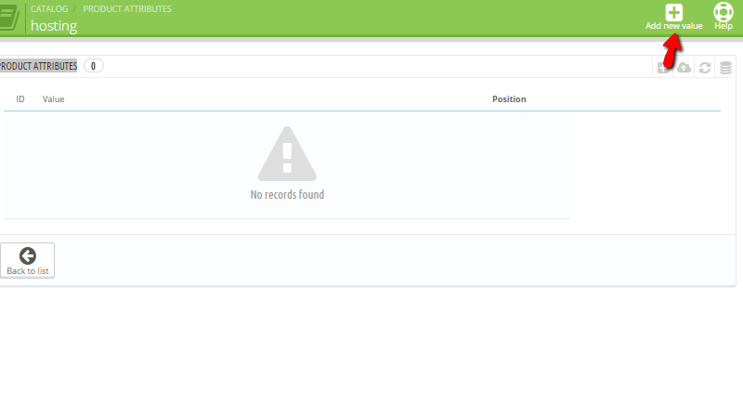Go to the CATALOG breadcrumb
The image size is (743, 418).
[49, 8]
